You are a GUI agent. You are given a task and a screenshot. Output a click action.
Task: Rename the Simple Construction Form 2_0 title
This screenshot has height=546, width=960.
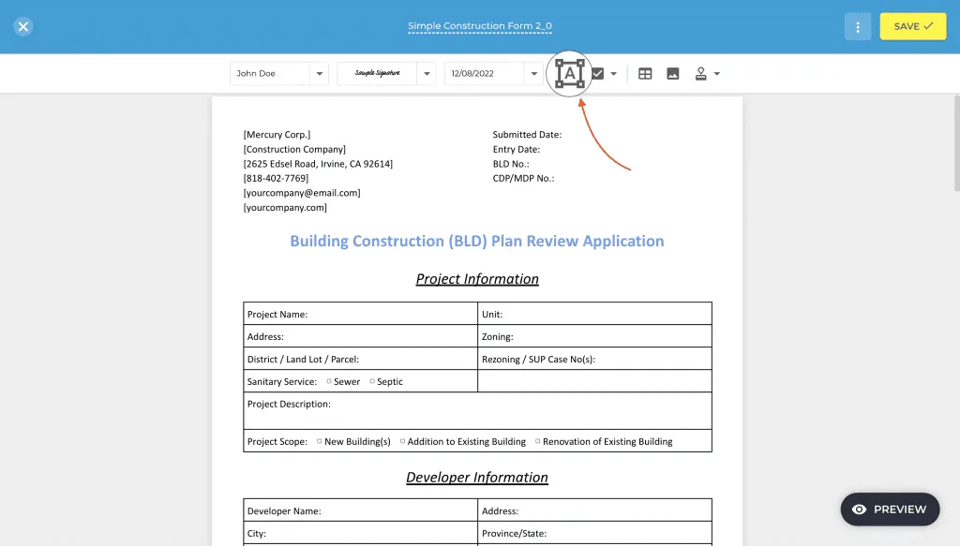point(479,25)
